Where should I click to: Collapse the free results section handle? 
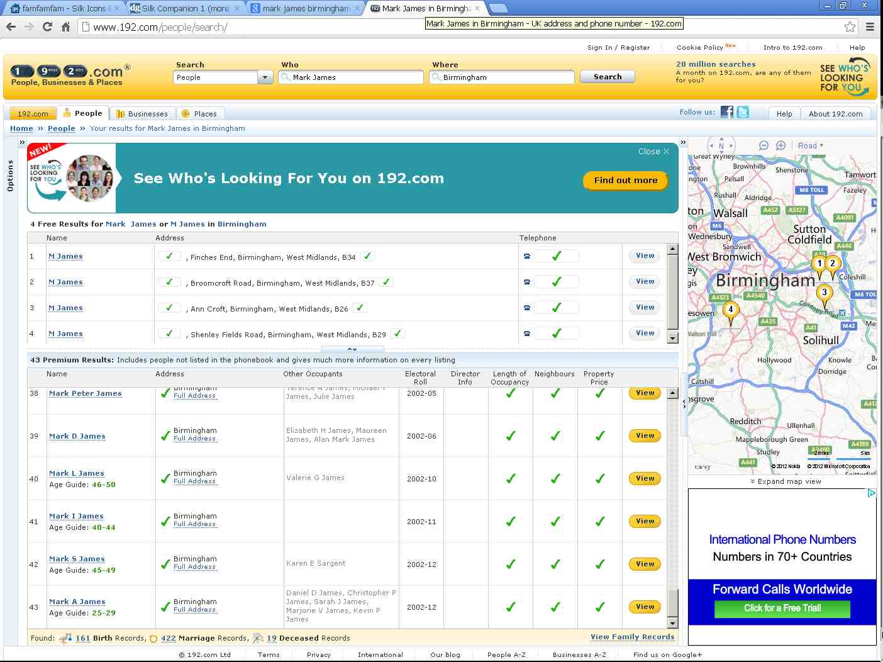(x=352, y=349)
